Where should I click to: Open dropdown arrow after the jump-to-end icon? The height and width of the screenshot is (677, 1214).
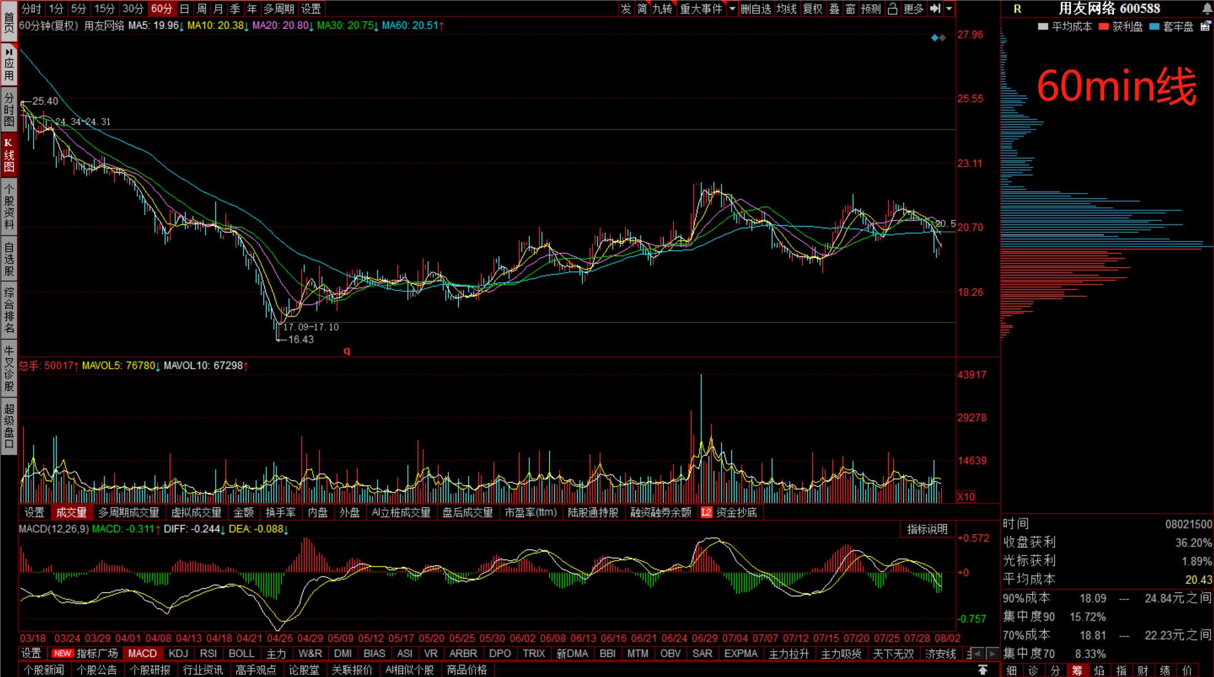(949, 8)
